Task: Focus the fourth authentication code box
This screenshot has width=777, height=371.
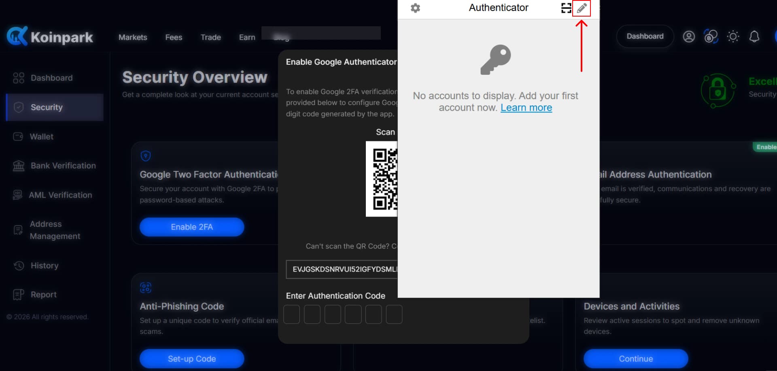Action: 353,314
